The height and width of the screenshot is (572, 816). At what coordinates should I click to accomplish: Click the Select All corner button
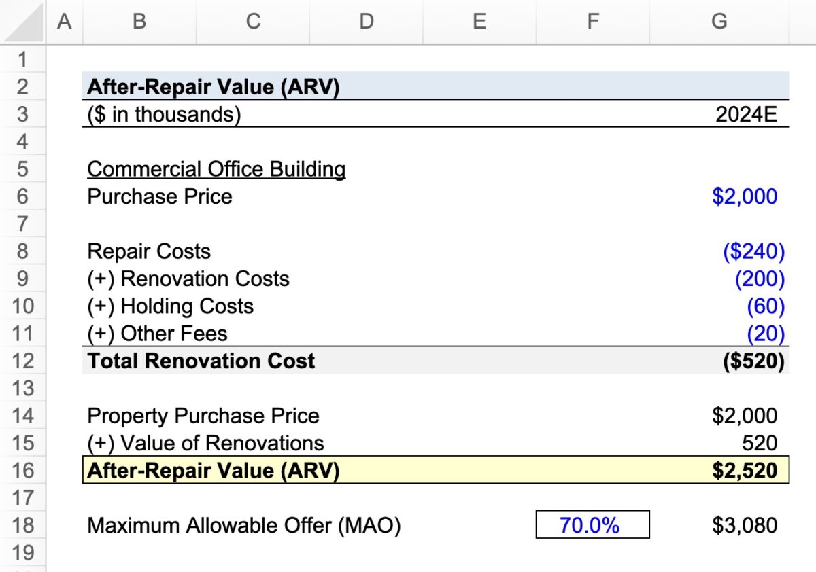pos(24,20)
